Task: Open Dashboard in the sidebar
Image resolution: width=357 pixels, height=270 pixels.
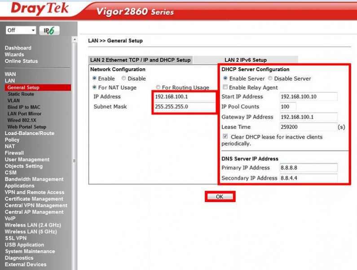Action: pyautogui.click(x=18, y=48)
